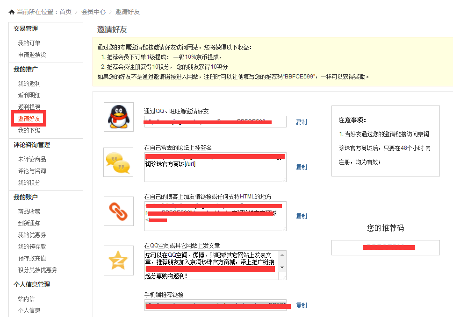Click the 您的推荐码 label
This screenshot has height=317, width=453.
tap(385, 228)
